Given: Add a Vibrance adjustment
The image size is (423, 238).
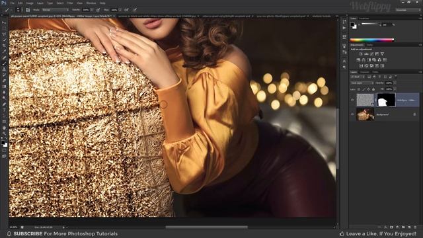Looking at the screenshot, I should (x=382, y=54).
